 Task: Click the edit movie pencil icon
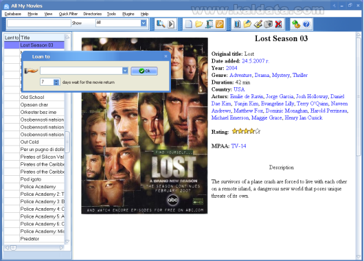coord(258,24)
